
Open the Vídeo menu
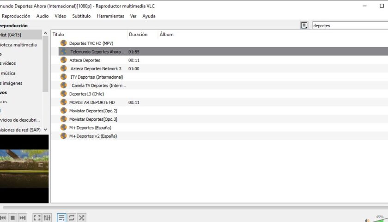click(x=61, y=16)
